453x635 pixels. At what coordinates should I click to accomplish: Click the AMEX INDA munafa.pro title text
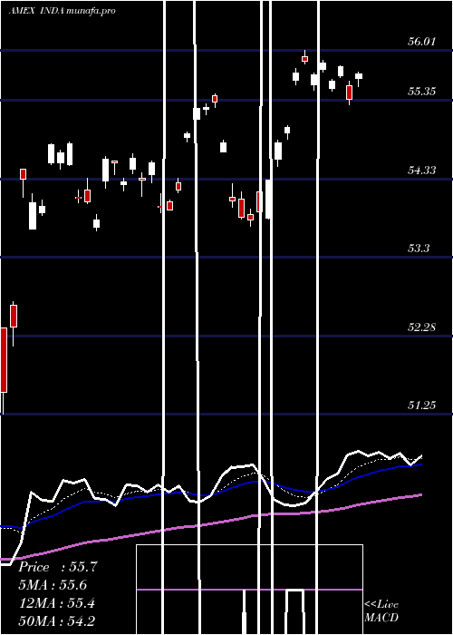coord(62,11)
